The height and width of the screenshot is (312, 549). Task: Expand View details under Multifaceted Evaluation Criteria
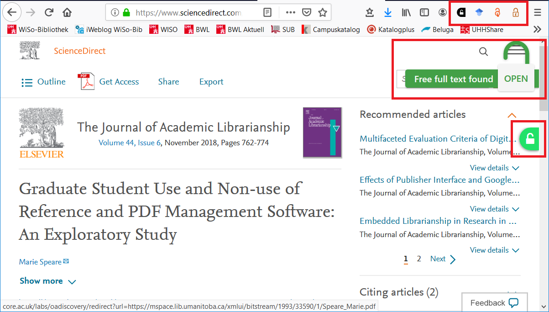(x=495, y=168)
